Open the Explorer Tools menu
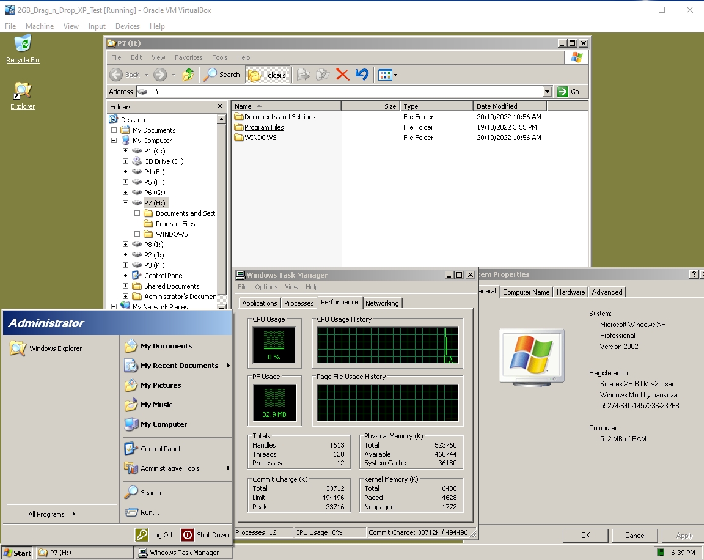 click(219, 57)
